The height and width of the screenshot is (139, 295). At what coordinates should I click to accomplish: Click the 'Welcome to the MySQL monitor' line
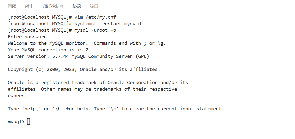pos(87,43)
